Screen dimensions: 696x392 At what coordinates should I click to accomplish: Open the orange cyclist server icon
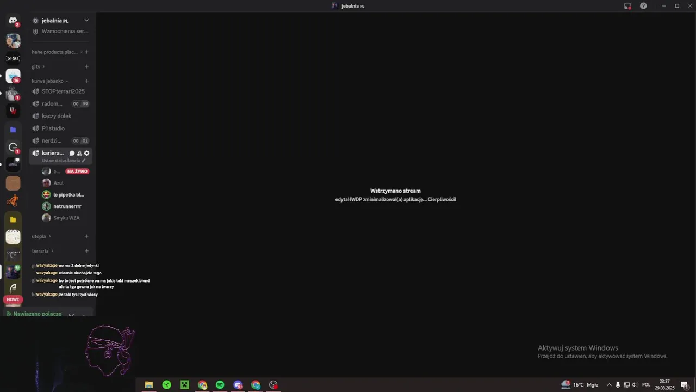13,201
